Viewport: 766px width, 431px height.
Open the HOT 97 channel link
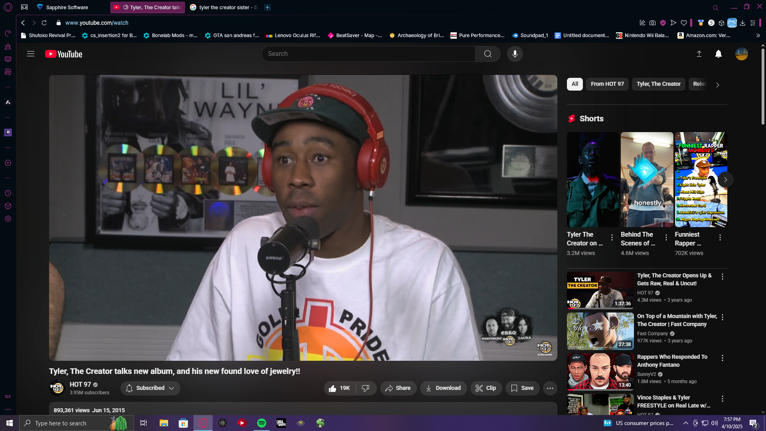tap(80, 384)
